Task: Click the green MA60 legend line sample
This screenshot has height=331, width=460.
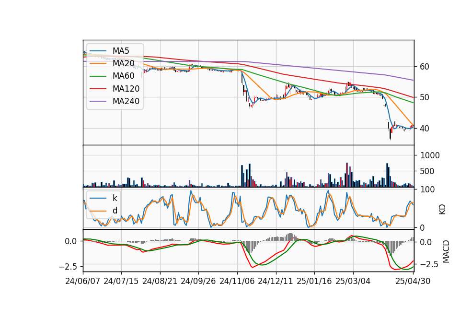Action: tap(98, 76)
